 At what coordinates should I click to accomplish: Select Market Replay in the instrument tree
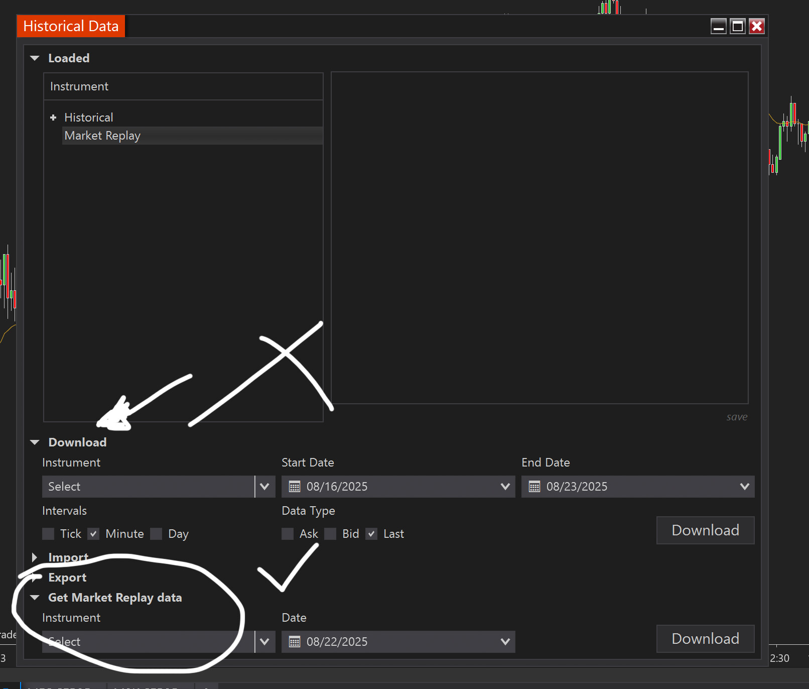click(102, 136)
